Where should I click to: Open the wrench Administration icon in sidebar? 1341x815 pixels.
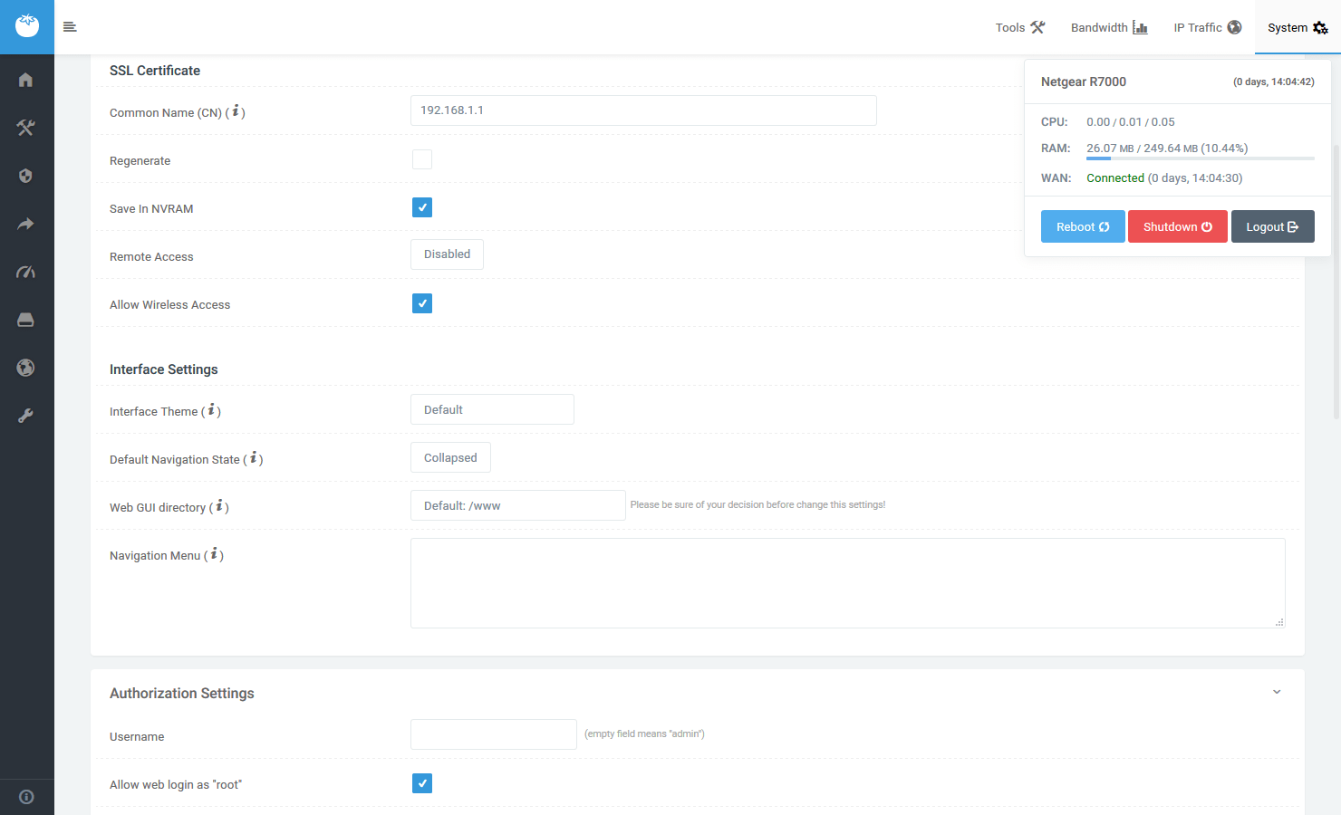(25, 416)
